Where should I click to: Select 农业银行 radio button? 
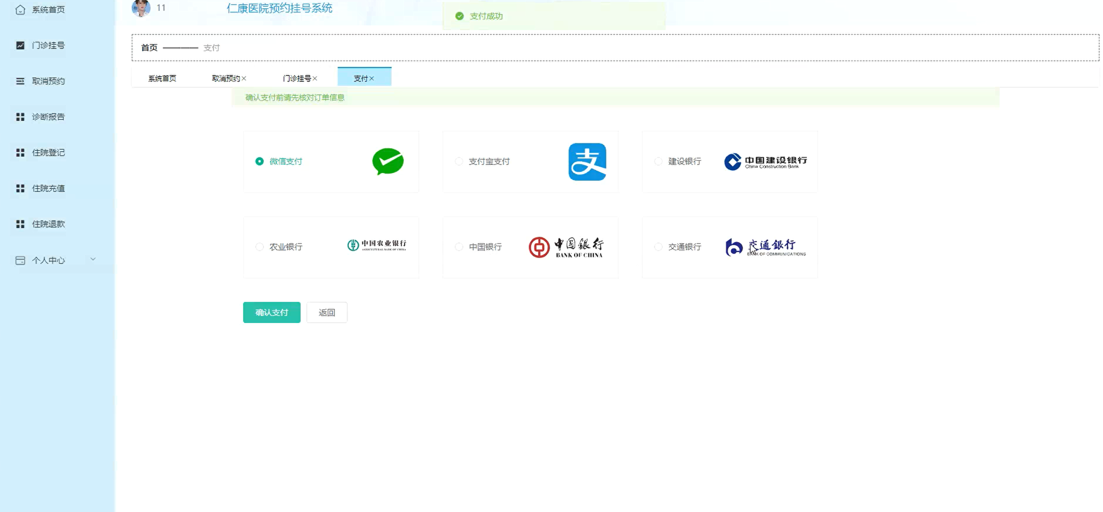260,247
